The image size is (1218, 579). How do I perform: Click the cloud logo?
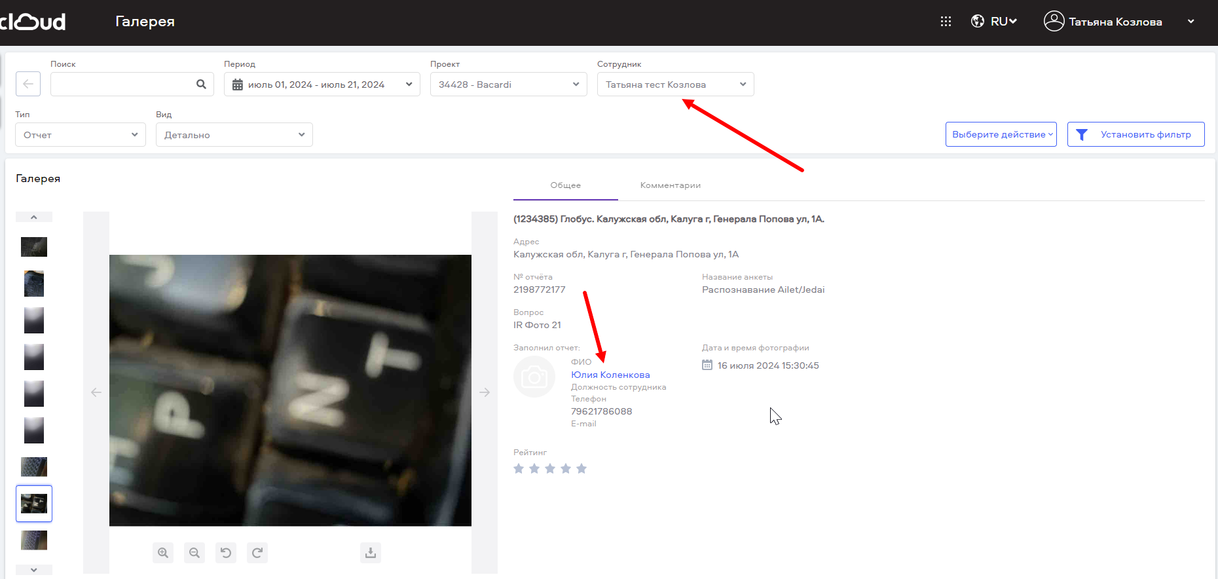[33, 22]
